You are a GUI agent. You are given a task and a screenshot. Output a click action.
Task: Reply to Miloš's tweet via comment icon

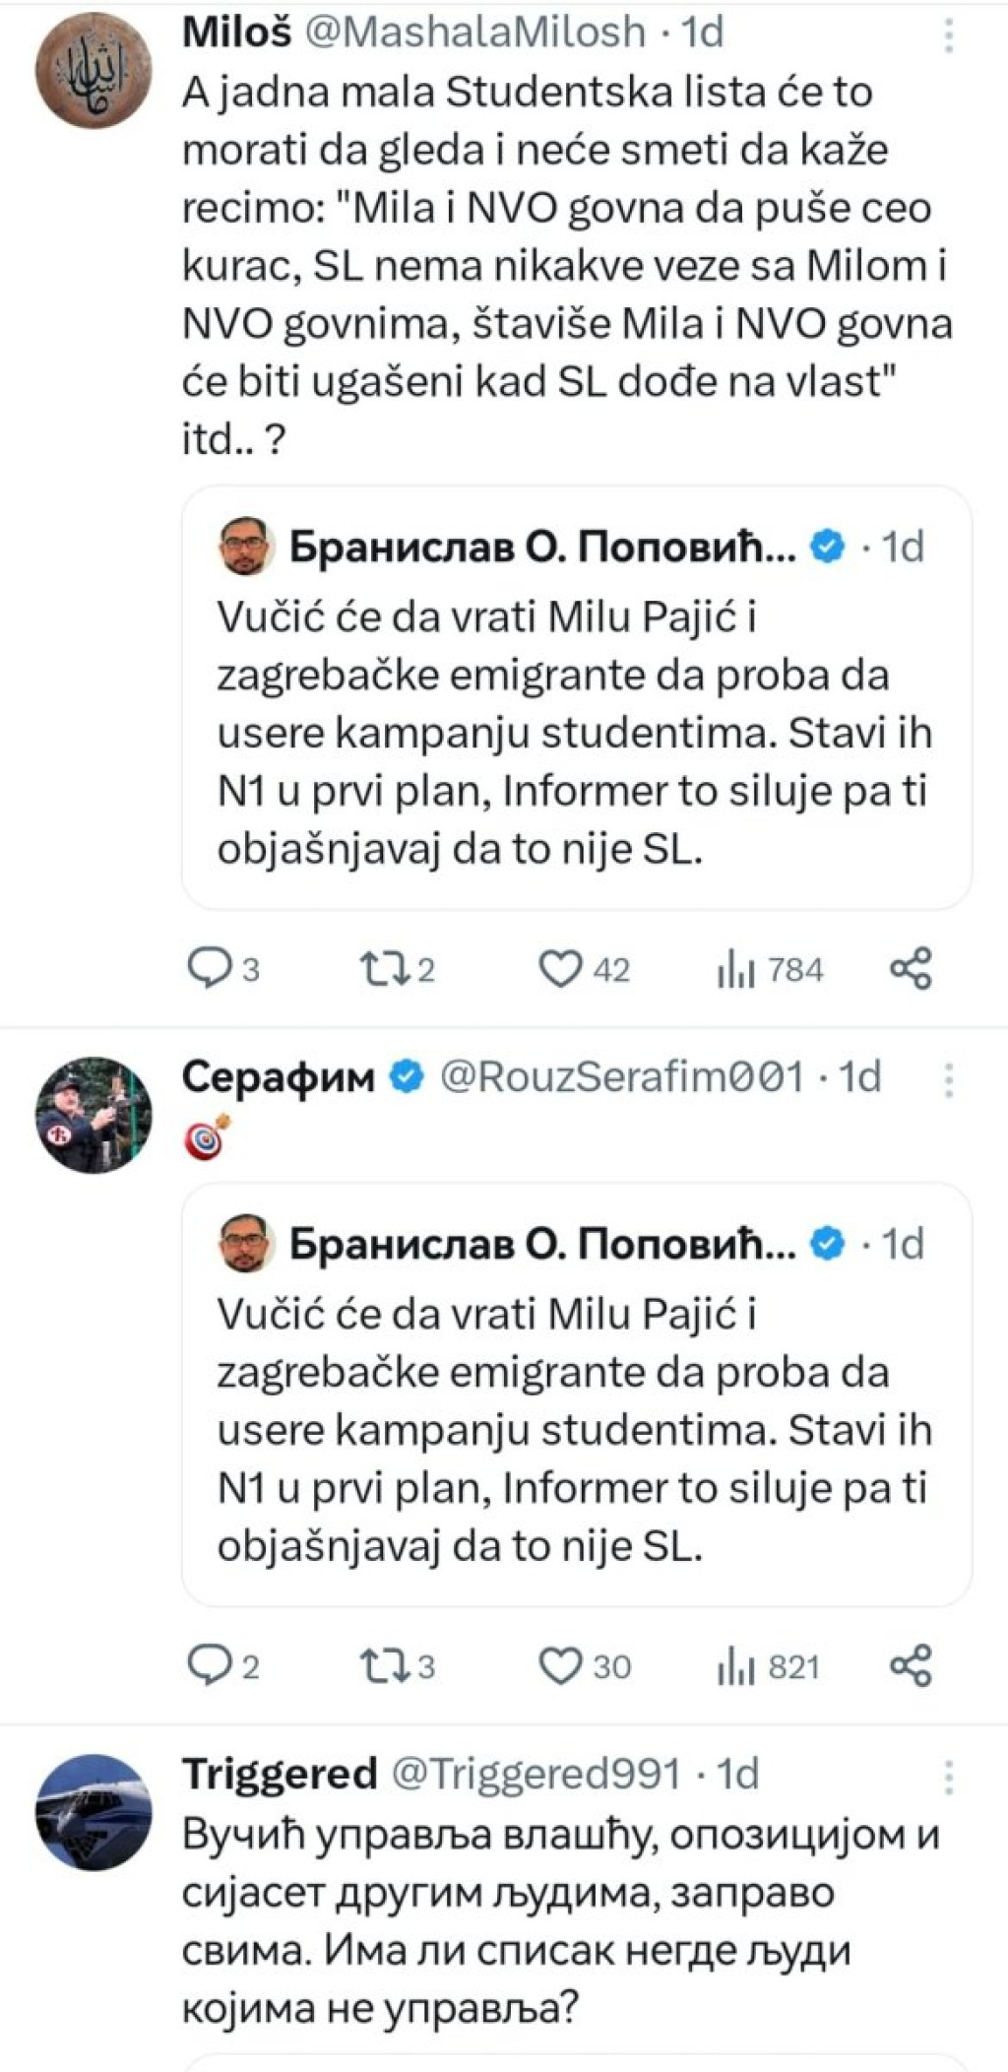(208, 970)
